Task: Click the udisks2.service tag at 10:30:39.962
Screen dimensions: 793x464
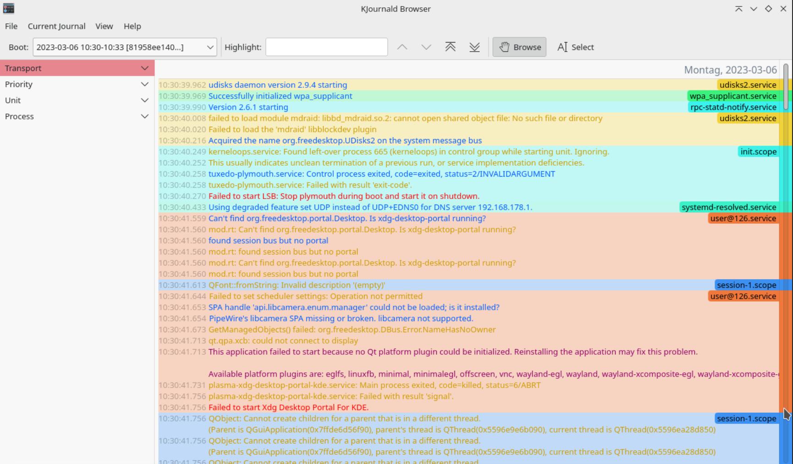Action: click(748, 85)
